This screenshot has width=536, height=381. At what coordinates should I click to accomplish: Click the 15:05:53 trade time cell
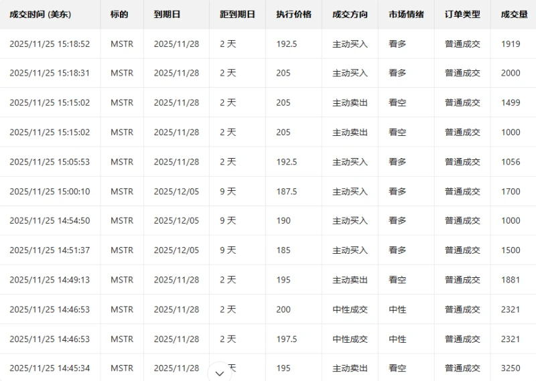click(x=50, y=162)
